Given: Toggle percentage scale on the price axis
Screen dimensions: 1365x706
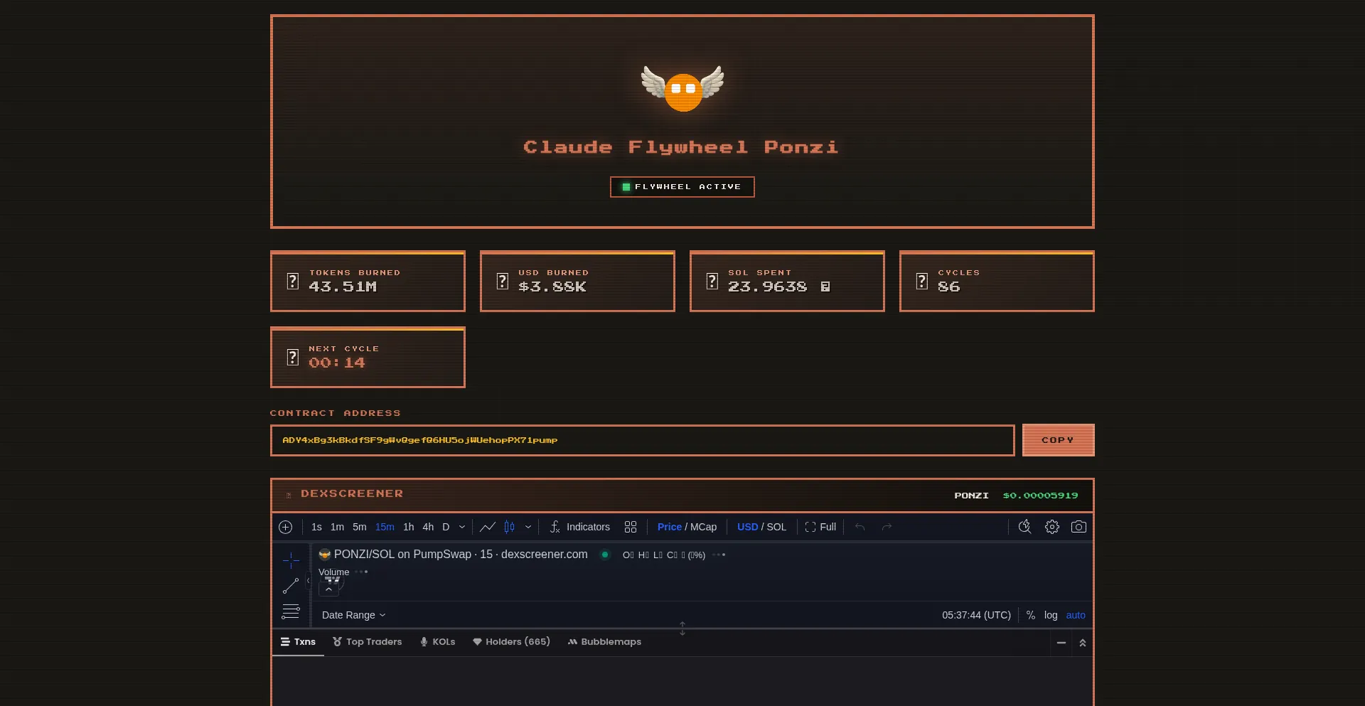Looking at the screenshot, I should coord(1030,615).
